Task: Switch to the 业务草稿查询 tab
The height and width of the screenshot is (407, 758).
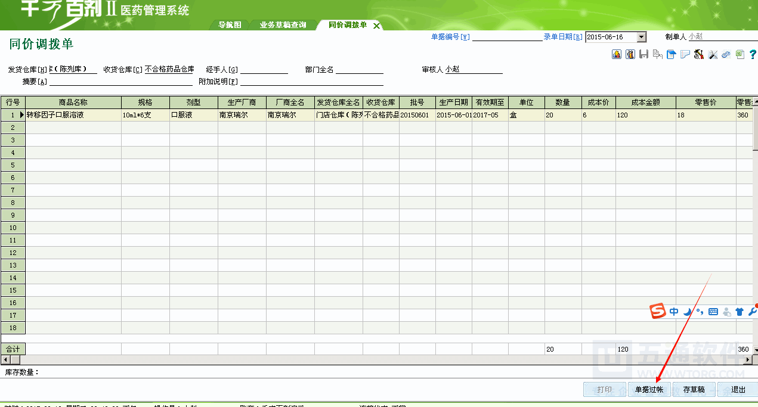Action: (x=283, y=25)
